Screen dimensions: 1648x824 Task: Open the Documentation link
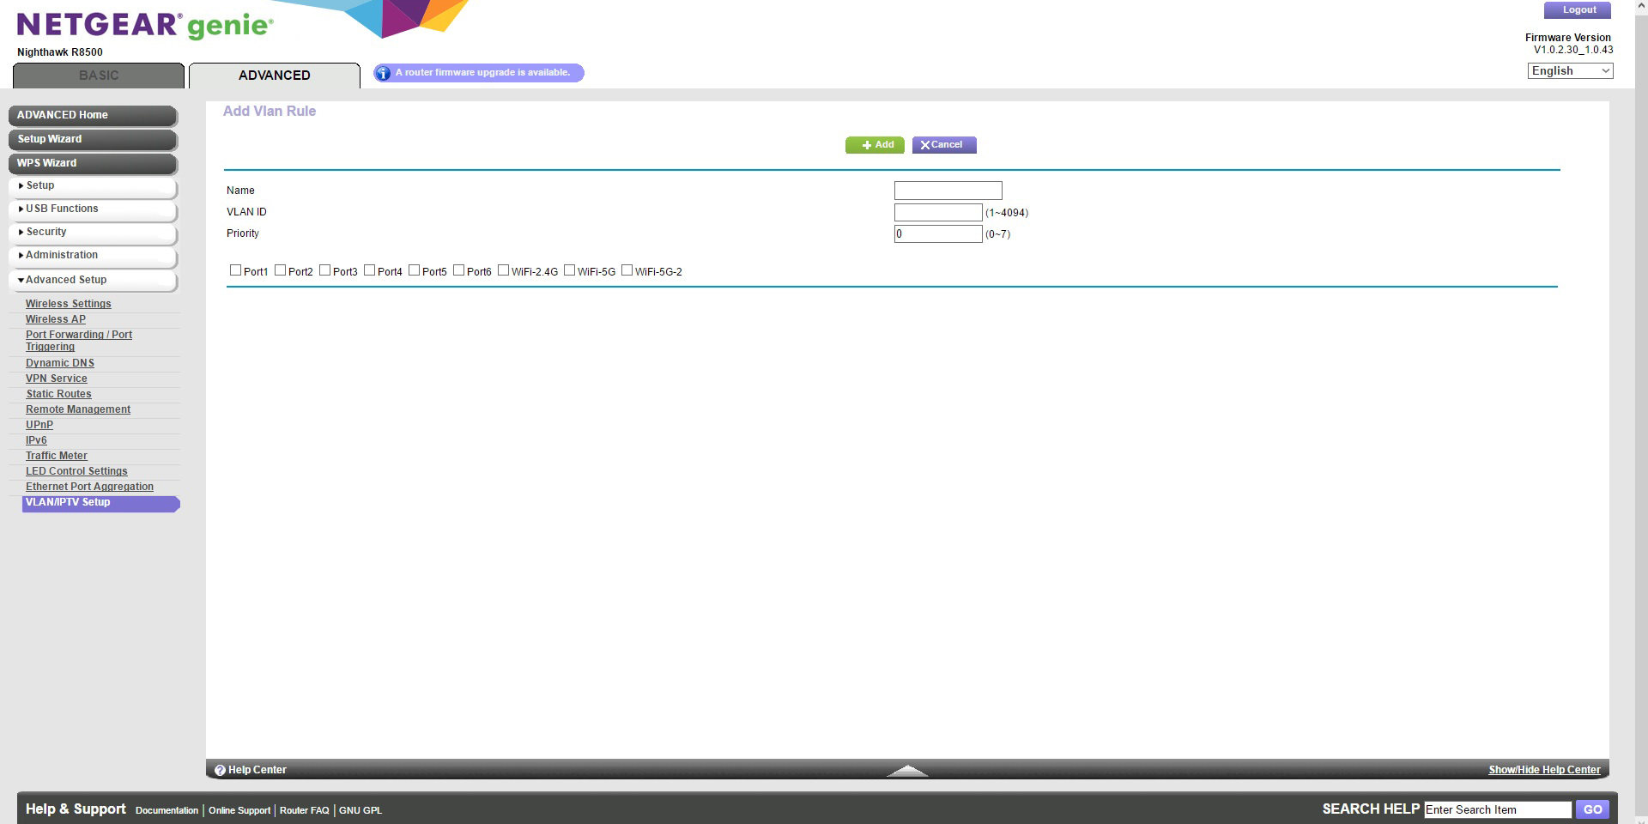(167, 810)
